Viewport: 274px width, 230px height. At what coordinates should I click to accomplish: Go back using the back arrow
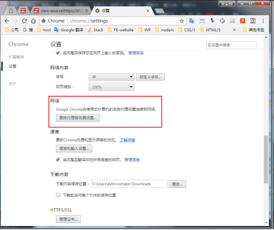click(6, 21)
